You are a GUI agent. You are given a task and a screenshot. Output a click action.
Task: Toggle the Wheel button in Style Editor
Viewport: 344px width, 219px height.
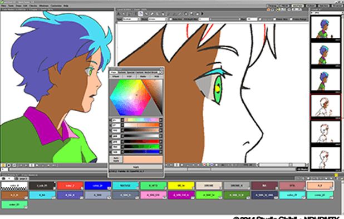point(116,77)
